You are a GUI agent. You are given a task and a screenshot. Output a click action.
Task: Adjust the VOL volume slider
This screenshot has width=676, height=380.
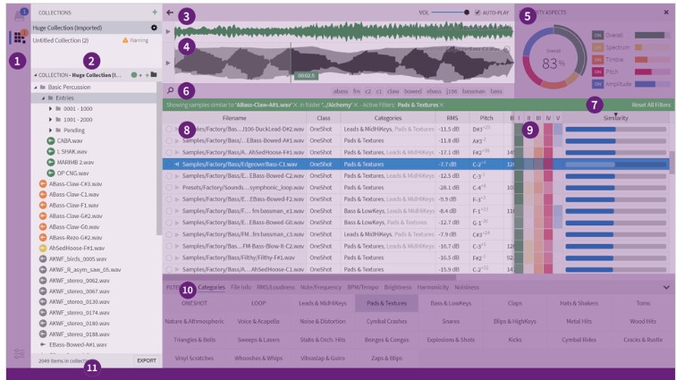click(x=450, y=13)
